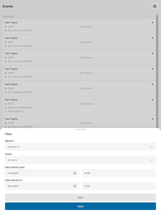The width and height of the screenshot is (161, 215).
Task: Click red unread dot on 10:10 event
Action: point(153,38)
